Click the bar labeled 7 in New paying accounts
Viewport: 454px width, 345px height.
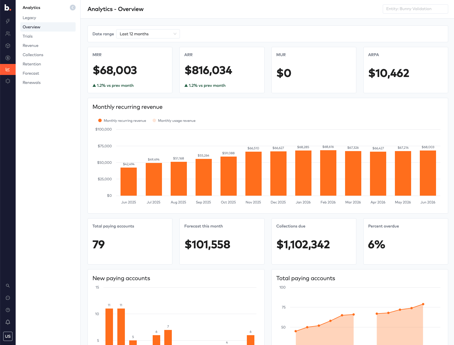click(x=168, y=337)
